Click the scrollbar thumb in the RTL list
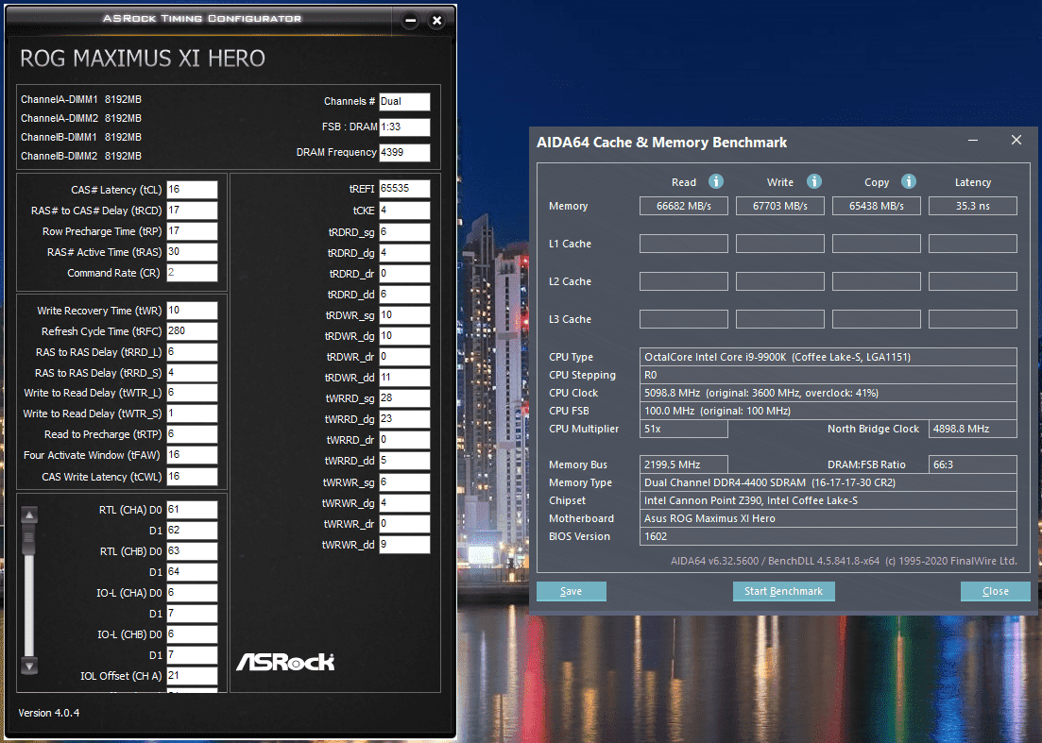 pyautogui.click(x=29, y=539)
